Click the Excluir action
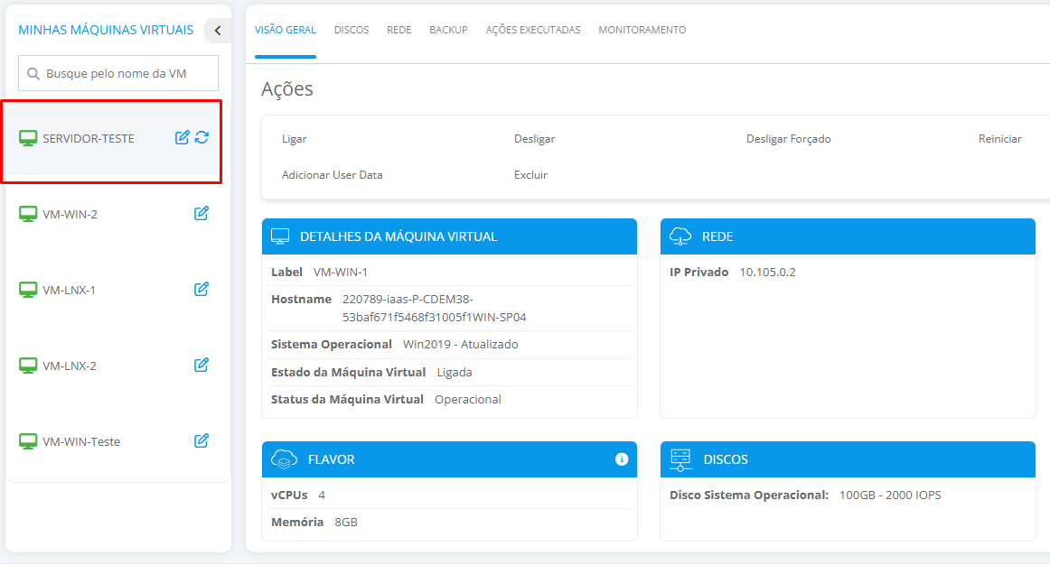1050x574 pixels. point(531,175)
